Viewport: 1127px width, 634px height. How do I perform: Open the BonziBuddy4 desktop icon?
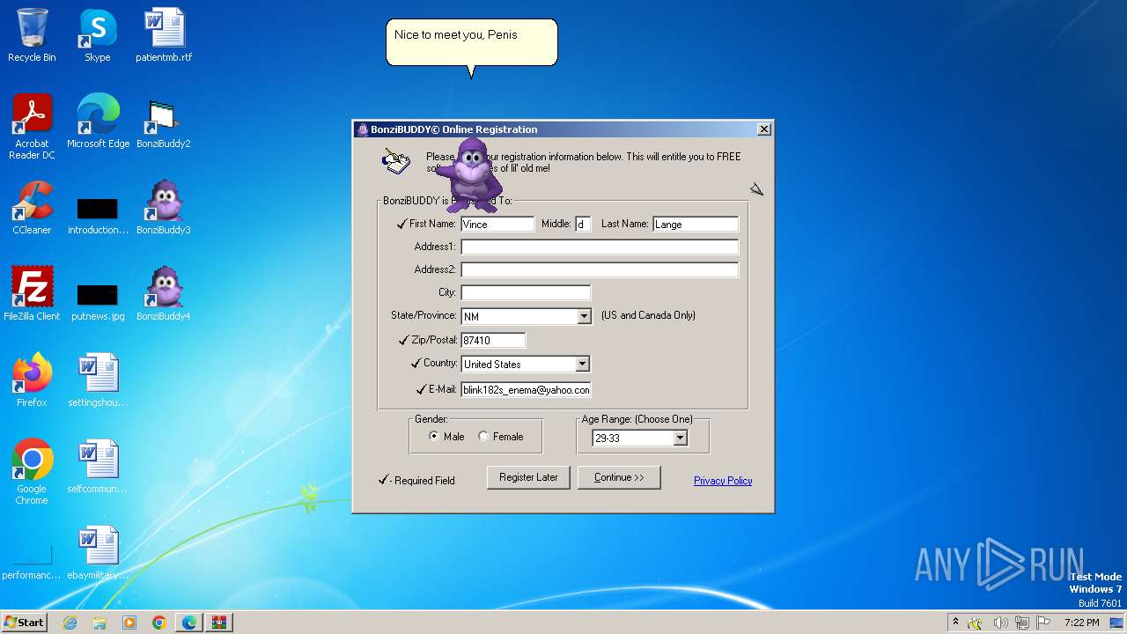pos(164,294)
